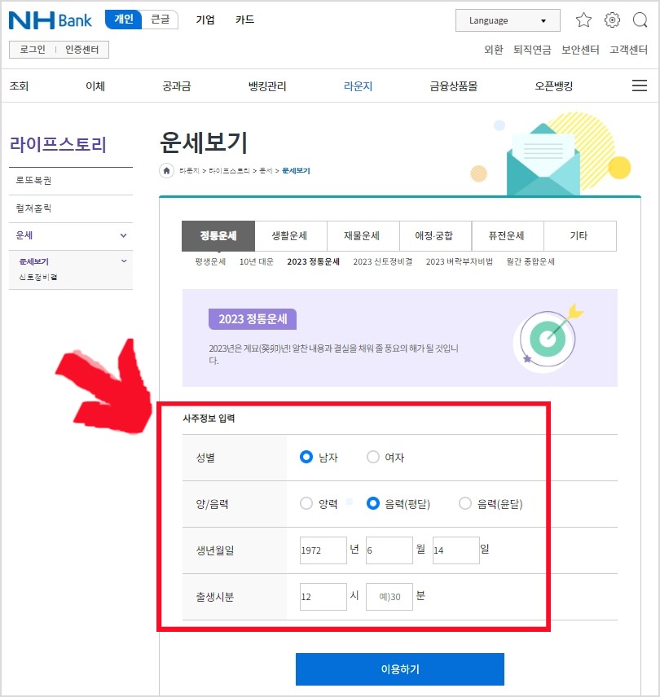Open the 정통운세 tab
The height and width of the screenshot is (697, 660).
coord(218,235)
